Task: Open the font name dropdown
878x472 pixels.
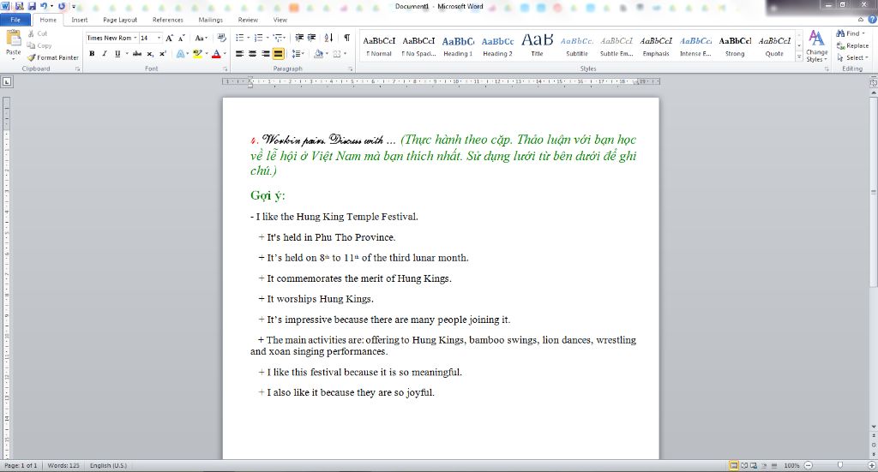Action: (x=135, y=38)
